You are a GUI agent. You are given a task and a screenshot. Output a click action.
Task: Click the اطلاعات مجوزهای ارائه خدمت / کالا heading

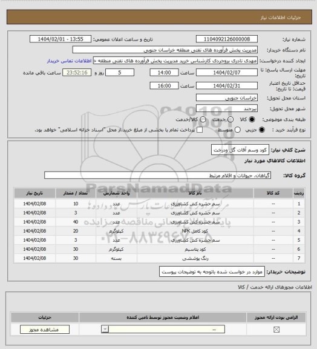(x=275, y=287)
